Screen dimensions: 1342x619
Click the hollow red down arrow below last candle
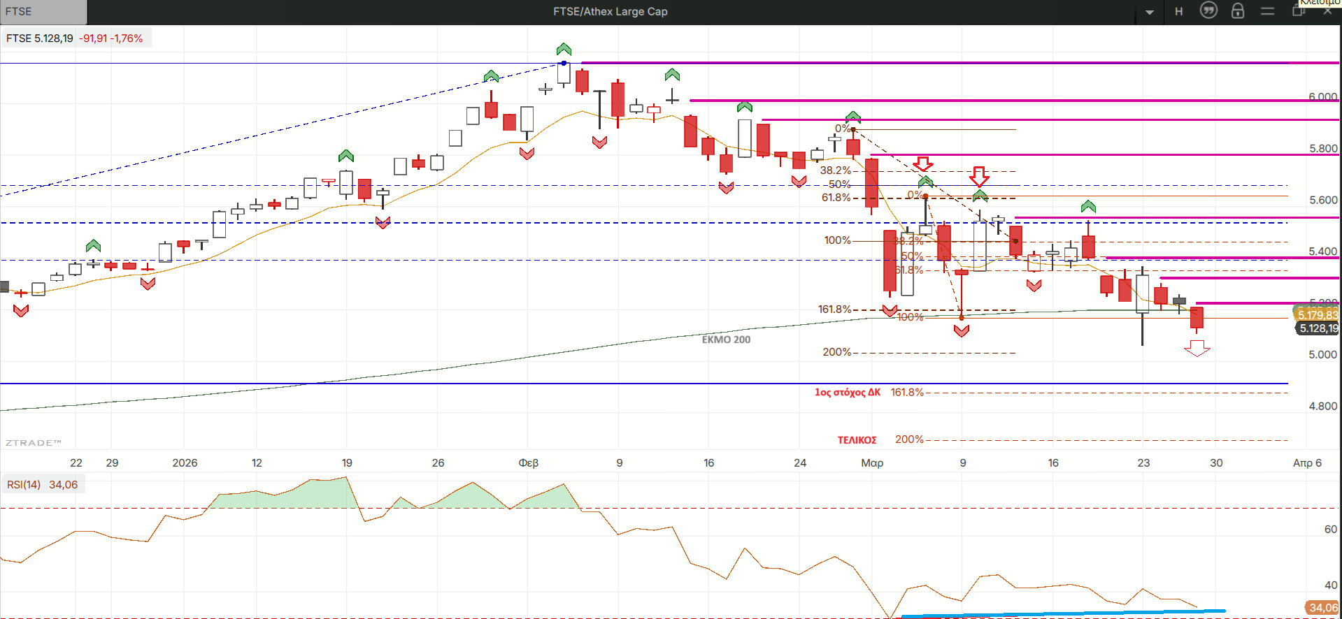(1197, 348)
